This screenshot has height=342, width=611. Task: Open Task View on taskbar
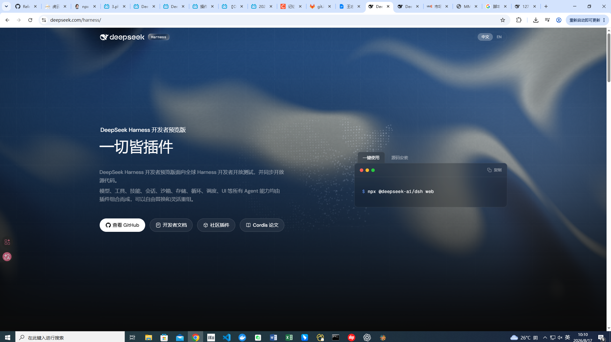pyautogui.click(x=132, y=337)
